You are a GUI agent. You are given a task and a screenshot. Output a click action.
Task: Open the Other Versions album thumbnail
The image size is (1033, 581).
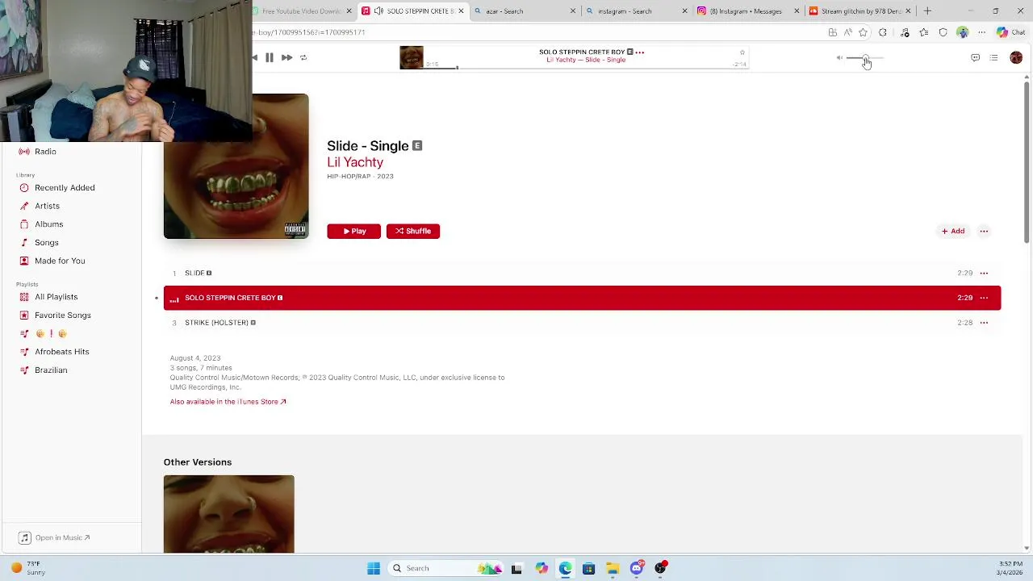point(228,514)
